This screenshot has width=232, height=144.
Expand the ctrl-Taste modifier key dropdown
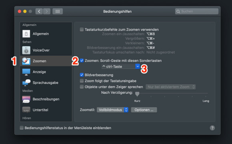click(120, 67)
